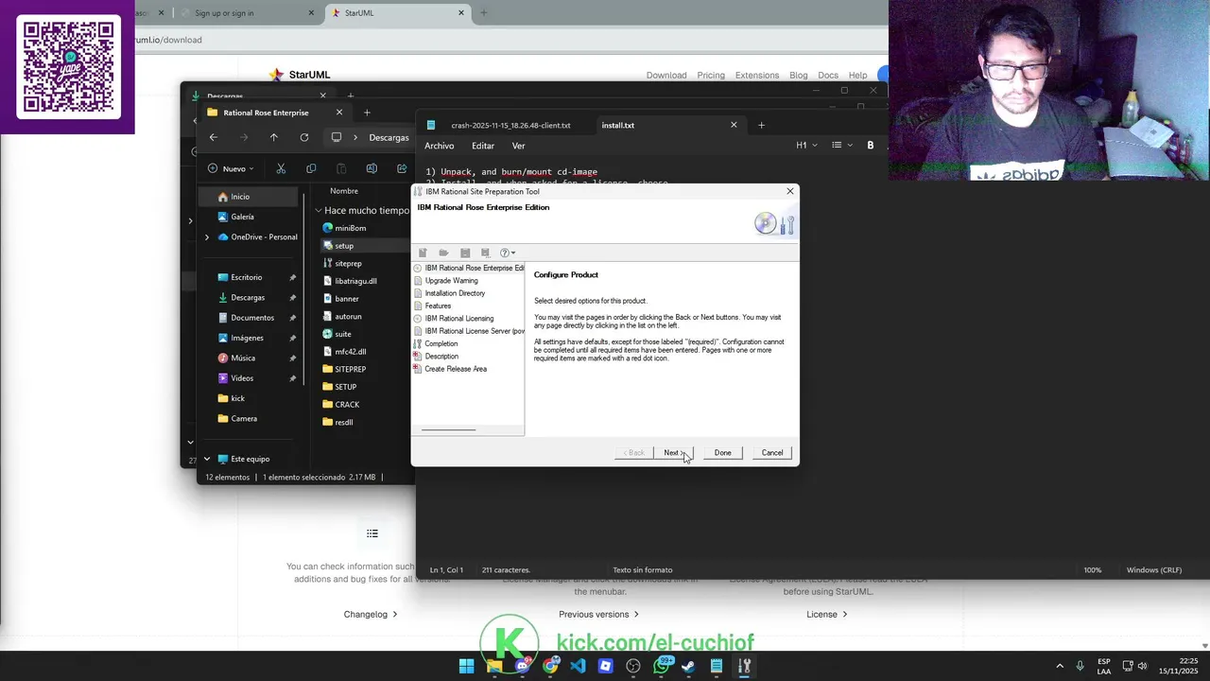Viewport: 1210px width, 681px height.
Task: Open Ver menu in Notepad
Action: (x=518, y=146)
